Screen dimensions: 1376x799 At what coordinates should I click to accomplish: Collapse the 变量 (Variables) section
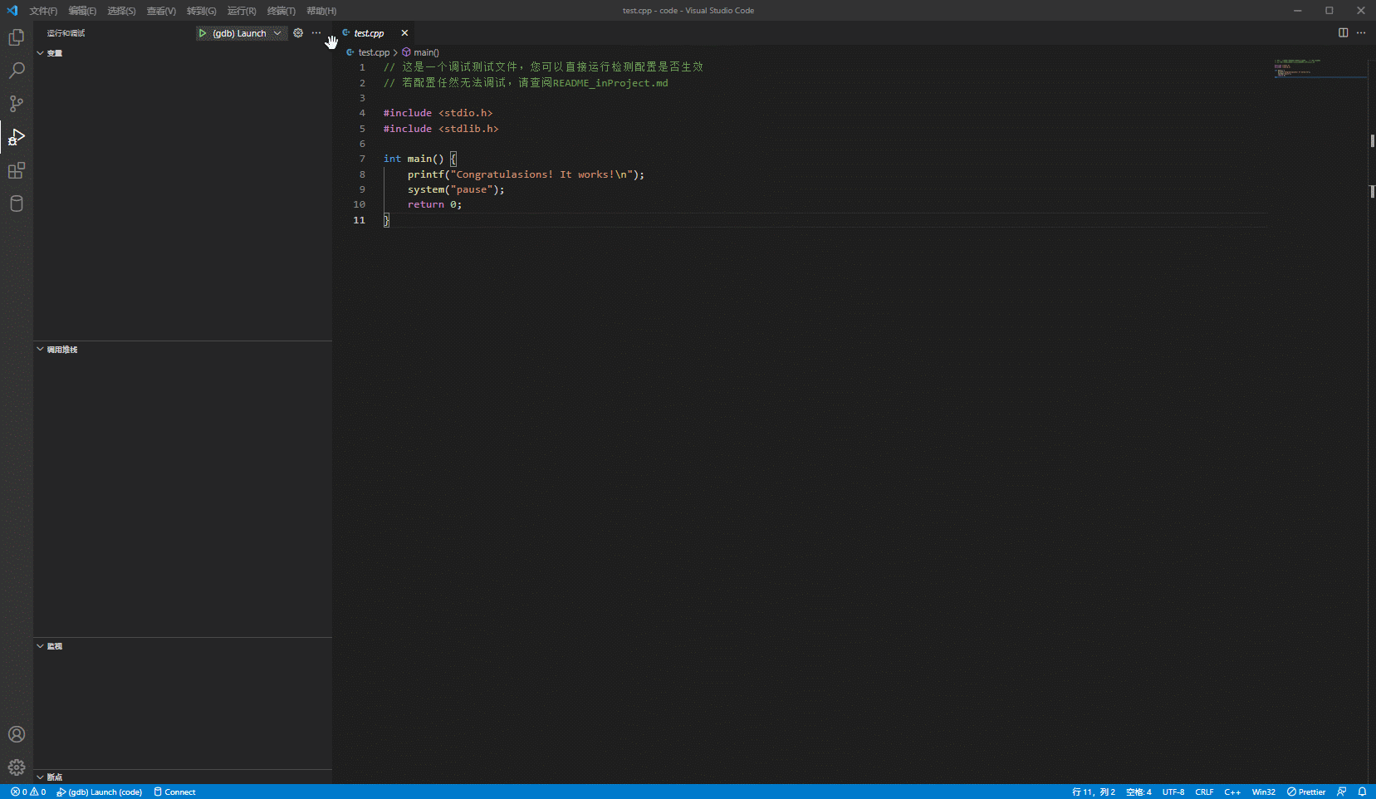click(x=54, y=53)
